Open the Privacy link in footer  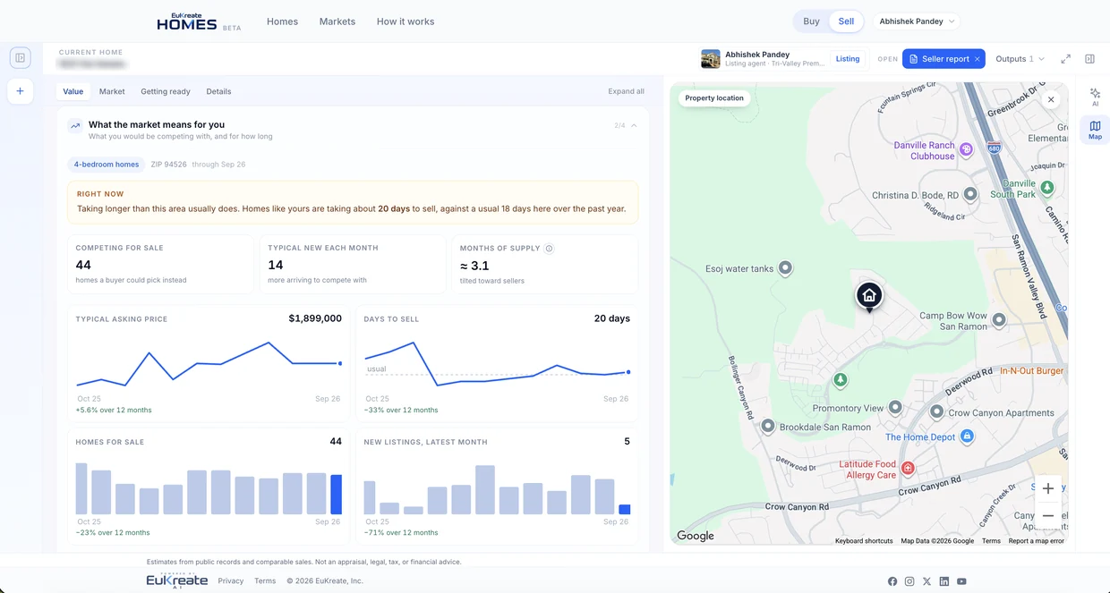point(231,581)
